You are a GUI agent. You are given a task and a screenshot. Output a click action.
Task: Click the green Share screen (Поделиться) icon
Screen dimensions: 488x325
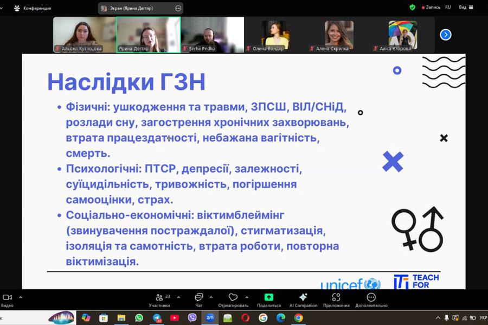point(268,298)
